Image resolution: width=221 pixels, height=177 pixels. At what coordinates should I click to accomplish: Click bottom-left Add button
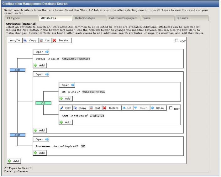13,161
